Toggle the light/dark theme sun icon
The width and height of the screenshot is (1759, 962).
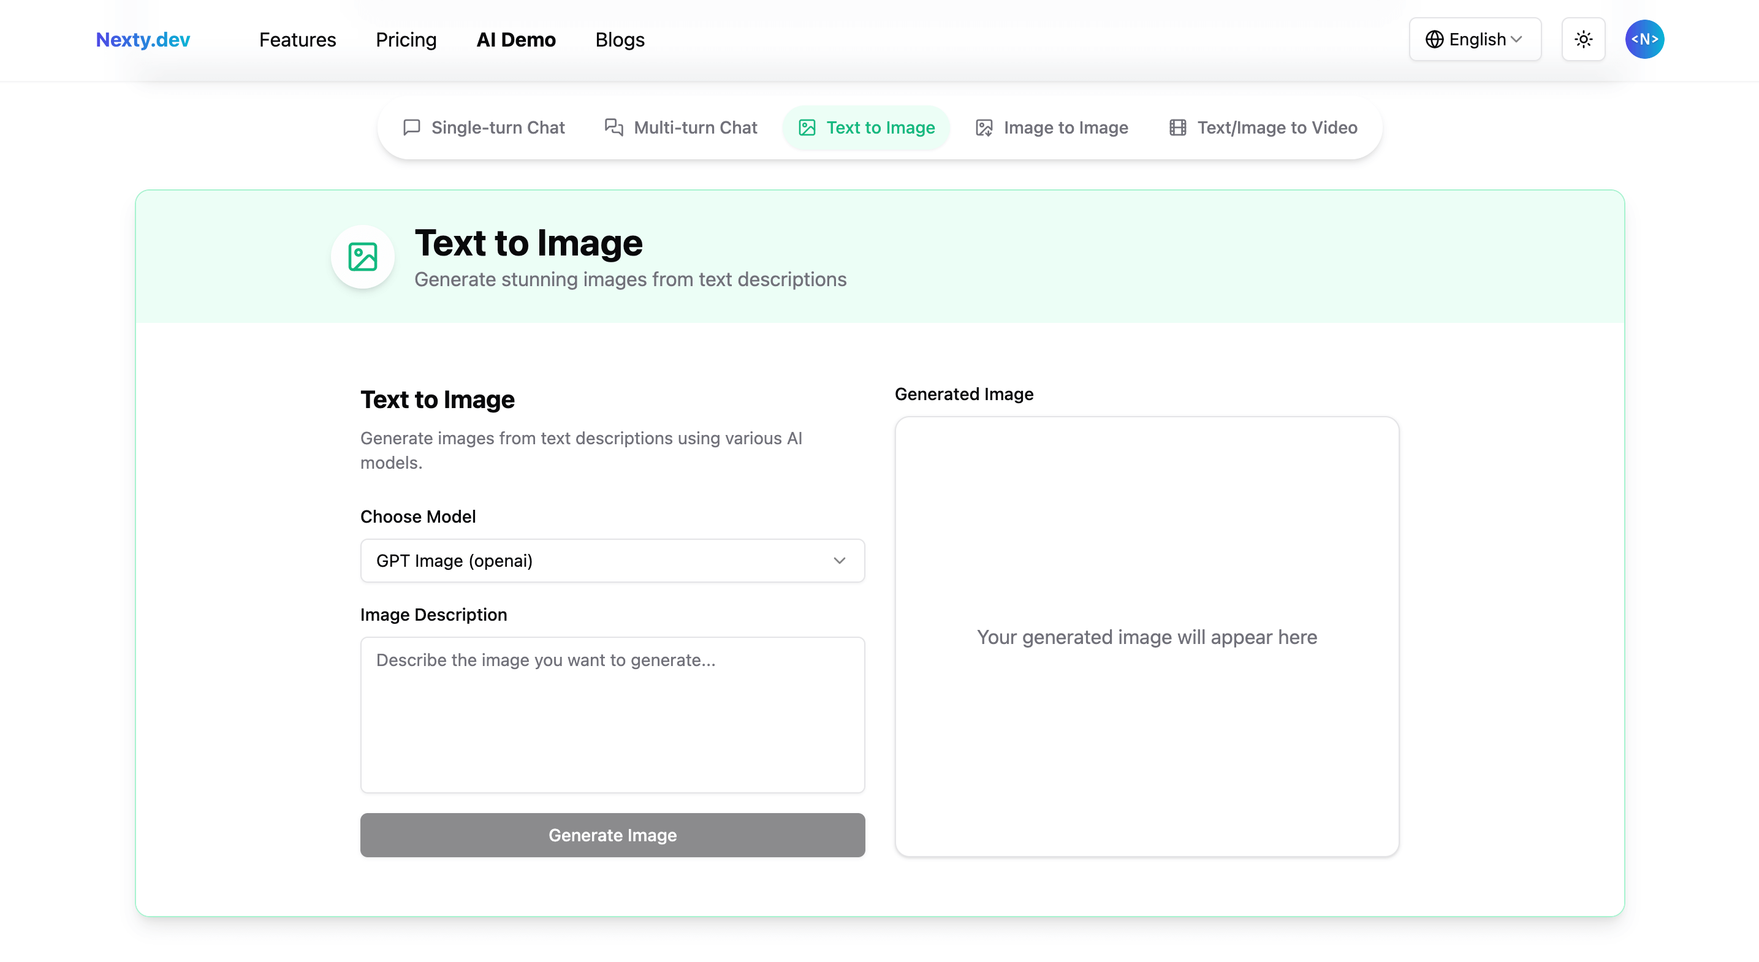[x=1583, y=40]
